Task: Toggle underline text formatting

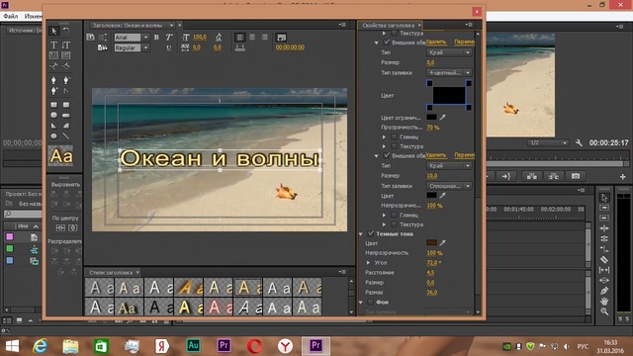Action: pos(169,47)
